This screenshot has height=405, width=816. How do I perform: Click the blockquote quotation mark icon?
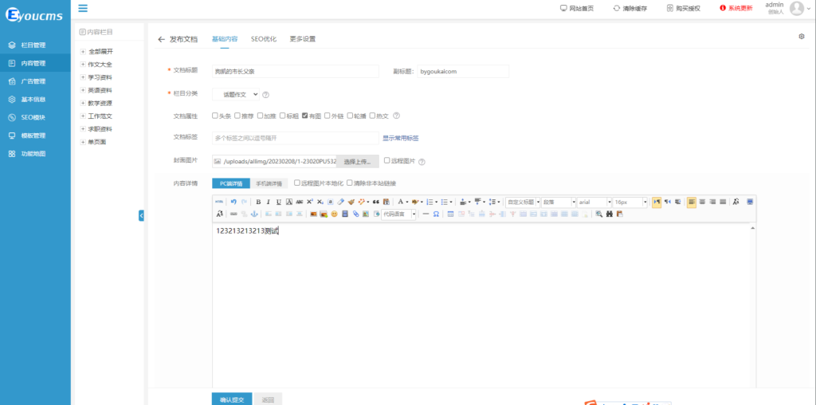pos(375,202)
